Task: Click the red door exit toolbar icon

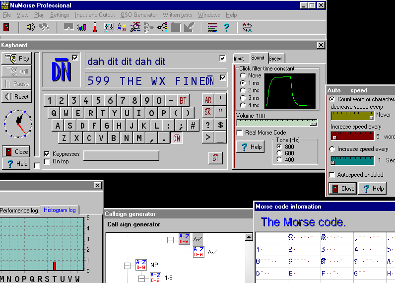Action: click(6, 27)
